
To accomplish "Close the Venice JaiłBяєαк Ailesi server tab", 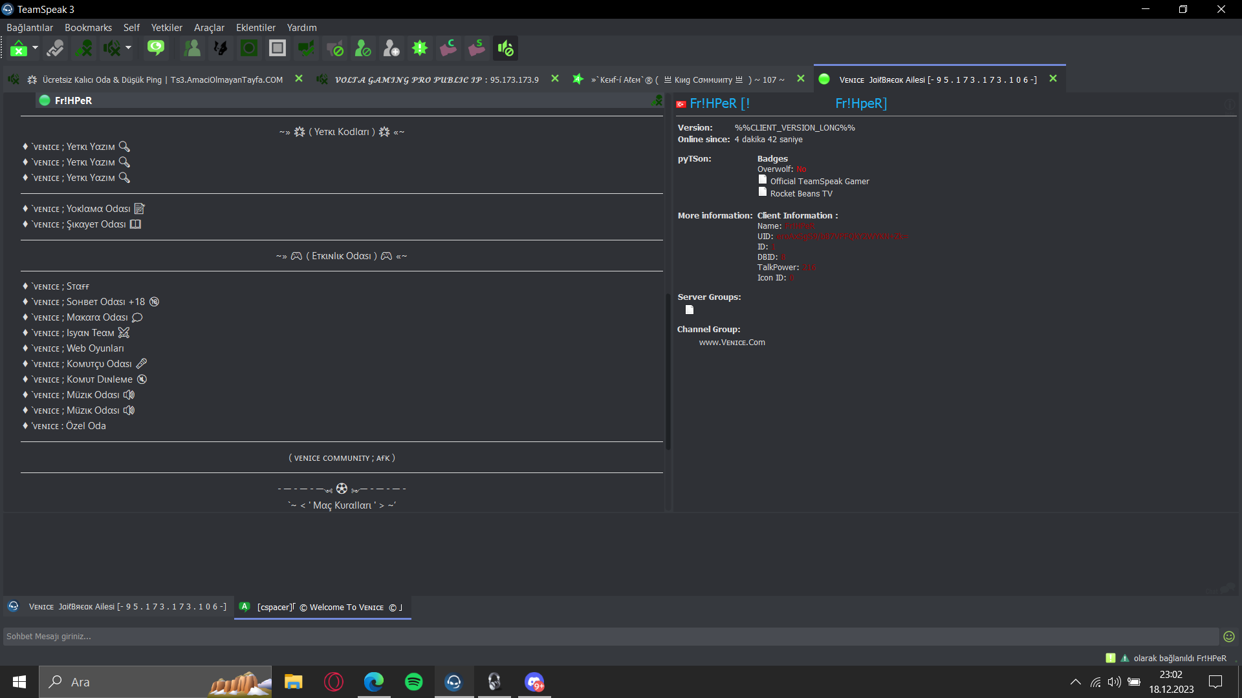I will (x=1053, y=79).
